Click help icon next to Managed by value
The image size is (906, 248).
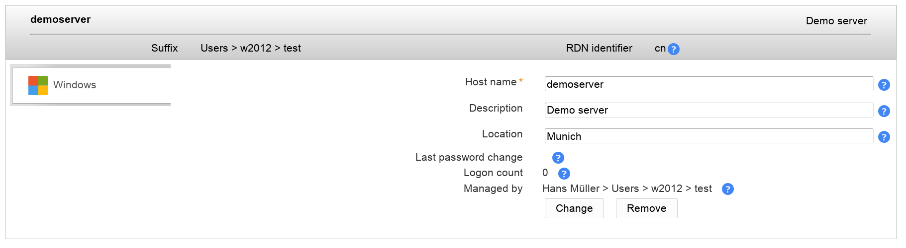click(x=727, y=189)
